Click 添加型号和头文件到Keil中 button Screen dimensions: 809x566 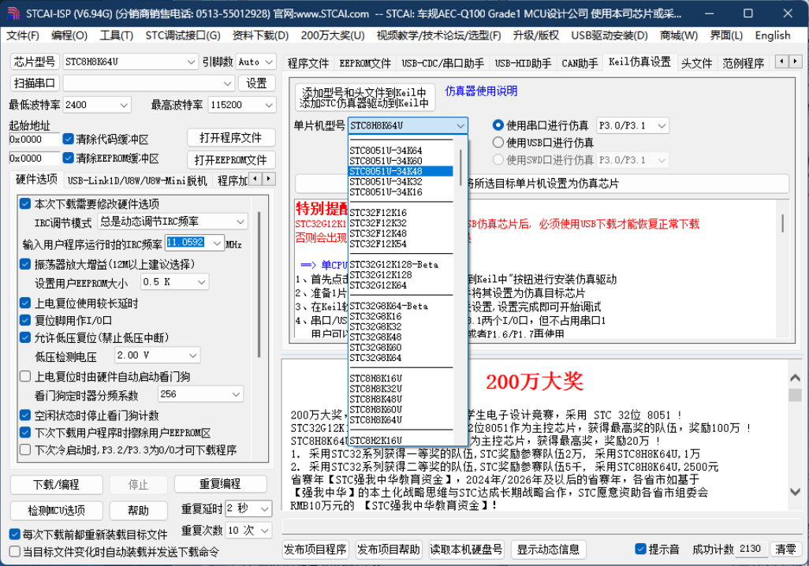pyautogui.click(x=365, y=98)
